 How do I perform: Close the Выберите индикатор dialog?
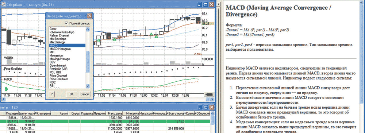[89, 16]
